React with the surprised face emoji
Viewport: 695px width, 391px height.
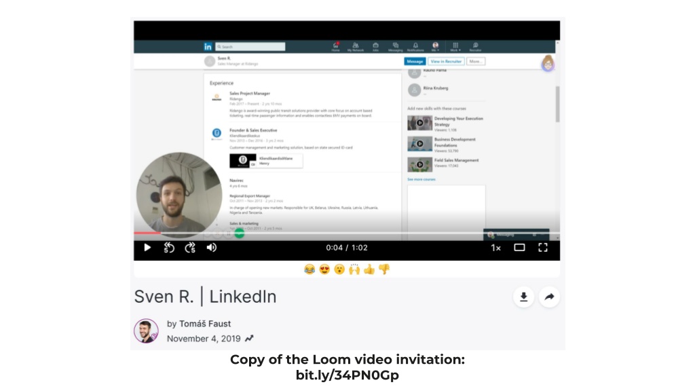(x=339, y=269)
